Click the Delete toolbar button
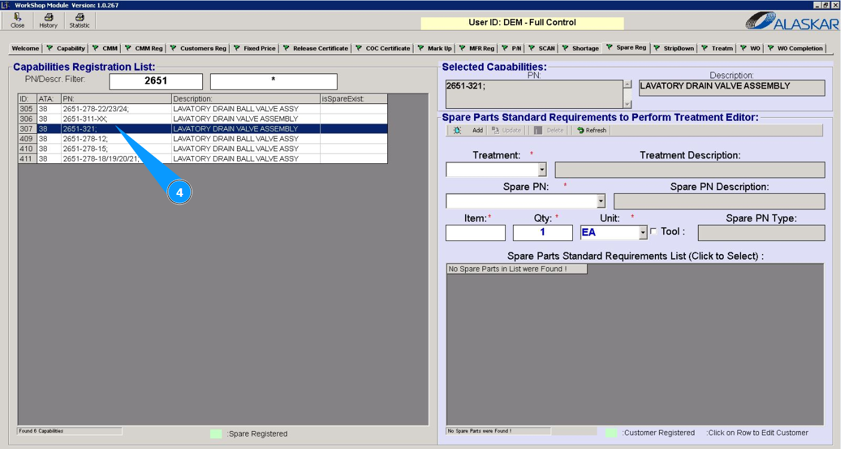Viewport: 841px width, 449px height. [x=549, y=130]
